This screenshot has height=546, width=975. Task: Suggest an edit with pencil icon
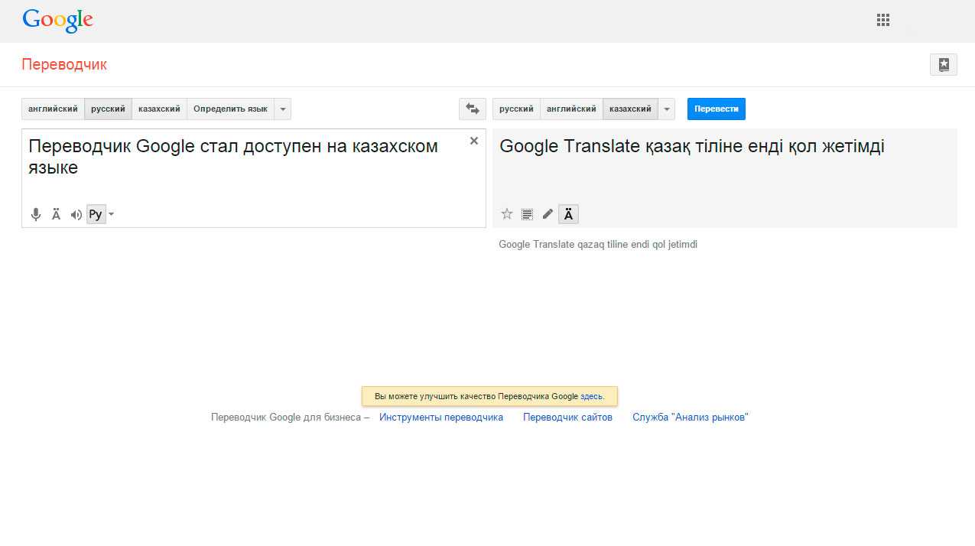pyautogui.click(x=548, y=214)
